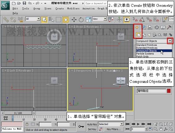This screenshot has width=175, height=133.
Task: Open the reference coordinate View dropdown
Action: tap(99, 19)
